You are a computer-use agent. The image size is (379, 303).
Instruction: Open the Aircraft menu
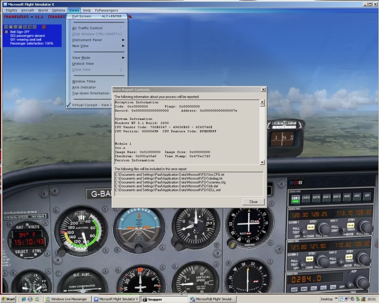tap(27, 10)
